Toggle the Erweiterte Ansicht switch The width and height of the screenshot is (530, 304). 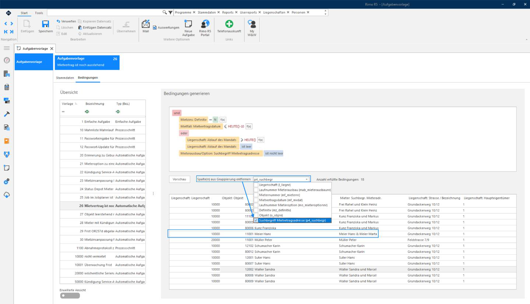coord(70,295)
